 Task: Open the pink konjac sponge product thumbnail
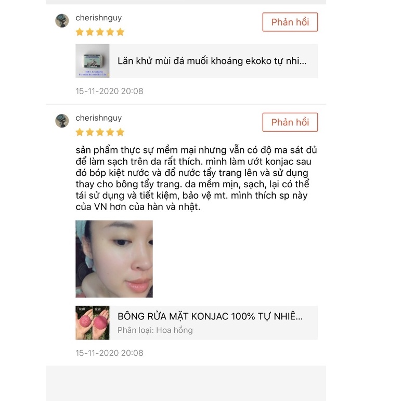(93, 323)
